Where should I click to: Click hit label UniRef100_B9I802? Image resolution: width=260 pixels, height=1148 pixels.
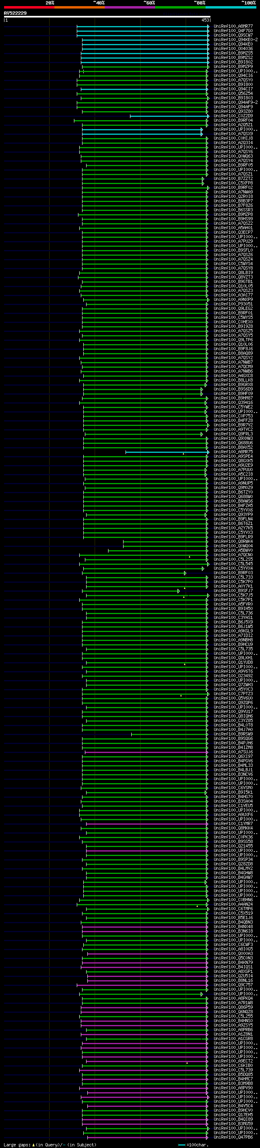(233, 62)
